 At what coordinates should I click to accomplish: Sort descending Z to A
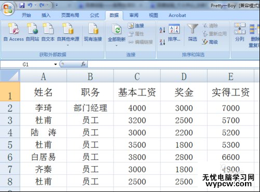[162, 42]
